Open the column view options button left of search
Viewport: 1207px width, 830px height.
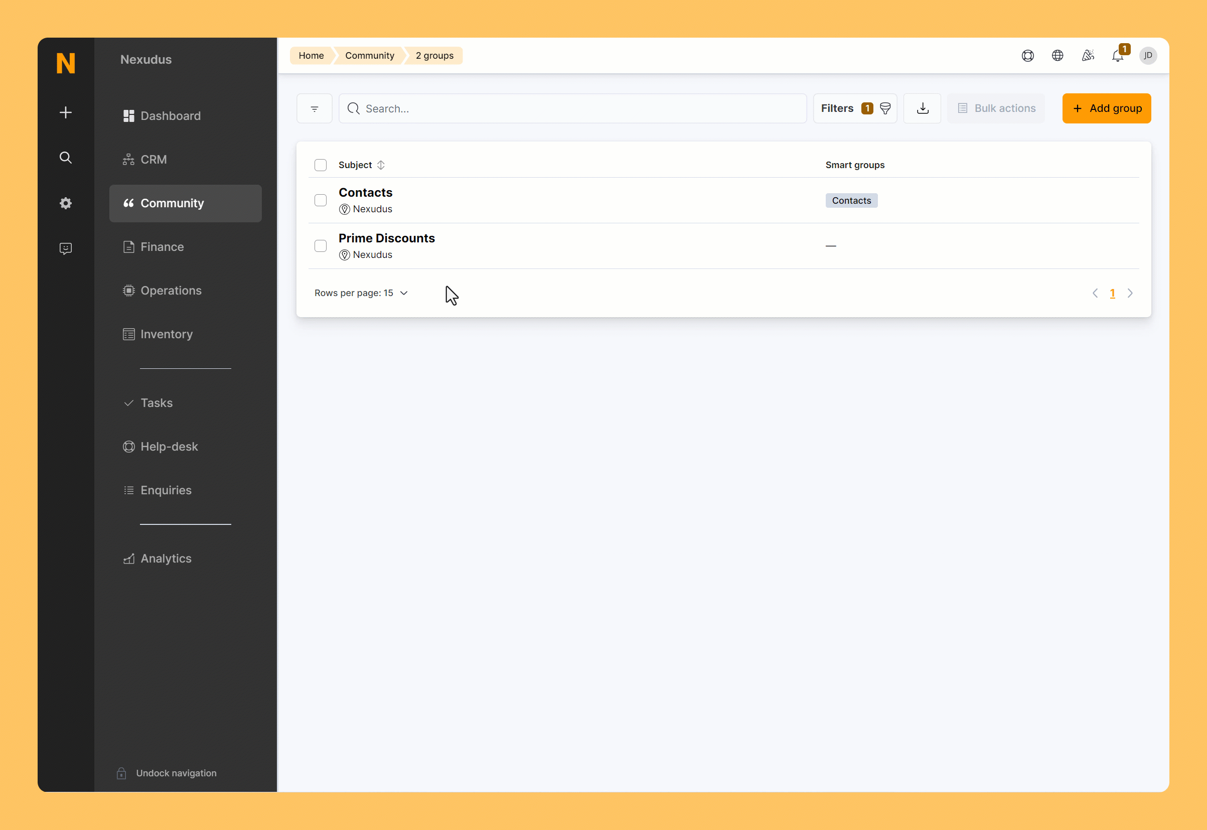click(315, 108)
